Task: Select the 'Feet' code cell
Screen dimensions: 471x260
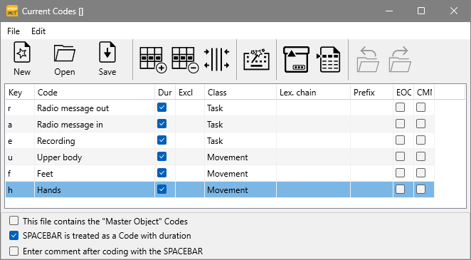Action: click(x=95, y=173)
